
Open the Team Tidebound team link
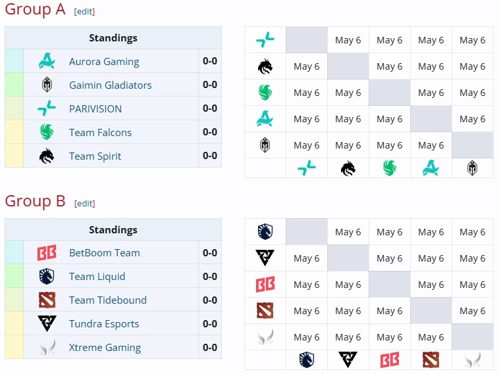coord(108,300)
